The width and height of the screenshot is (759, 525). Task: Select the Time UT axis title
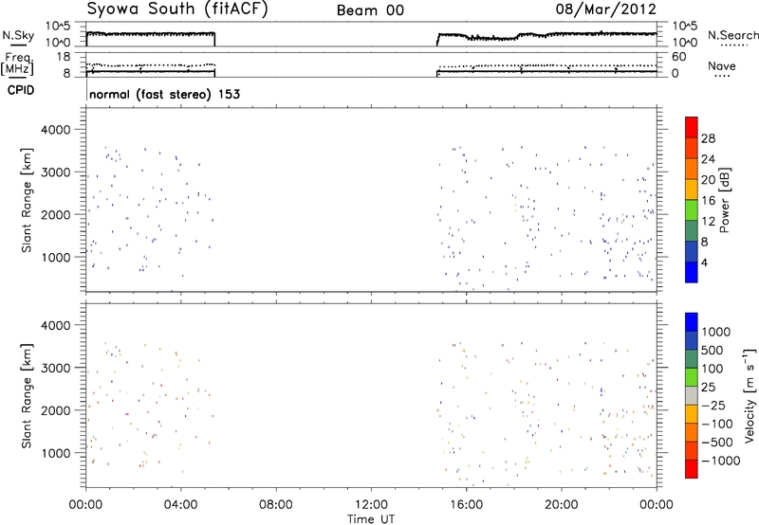coord(371,519)
